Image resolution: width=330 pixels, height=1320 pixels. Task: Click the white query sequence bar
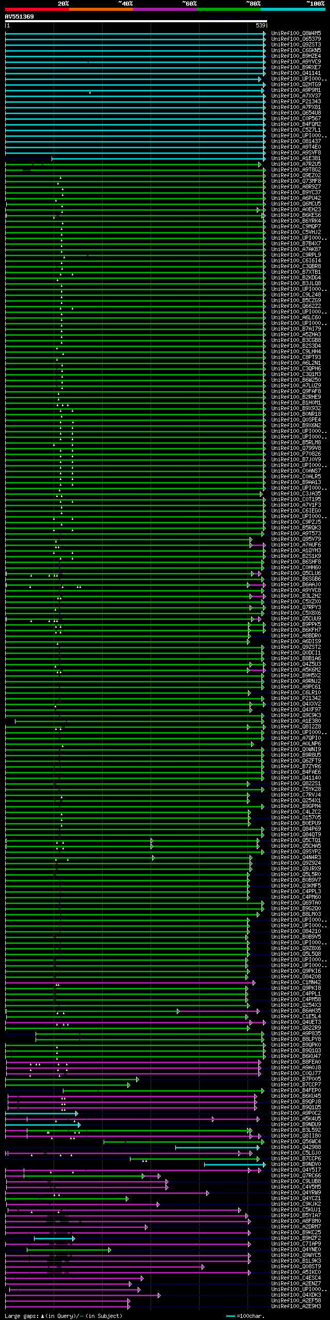pyautogui.click(x=136, y=22)
